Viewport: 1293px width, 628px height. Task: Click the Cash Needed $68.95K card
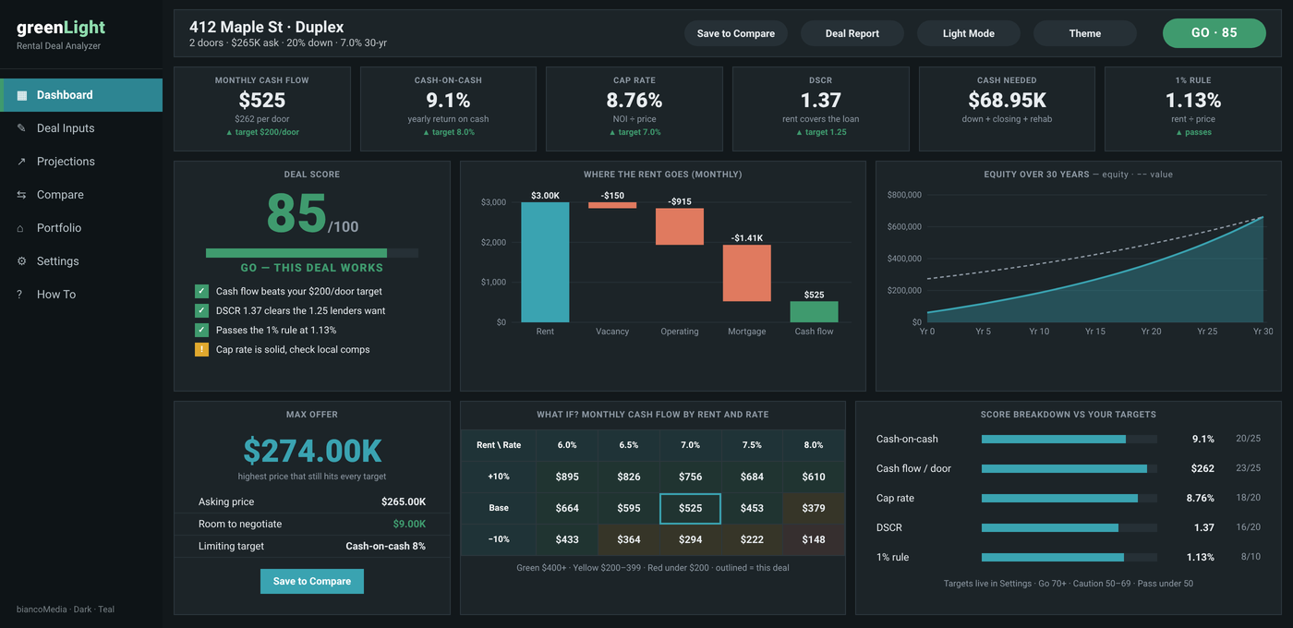coord(1007,109)
